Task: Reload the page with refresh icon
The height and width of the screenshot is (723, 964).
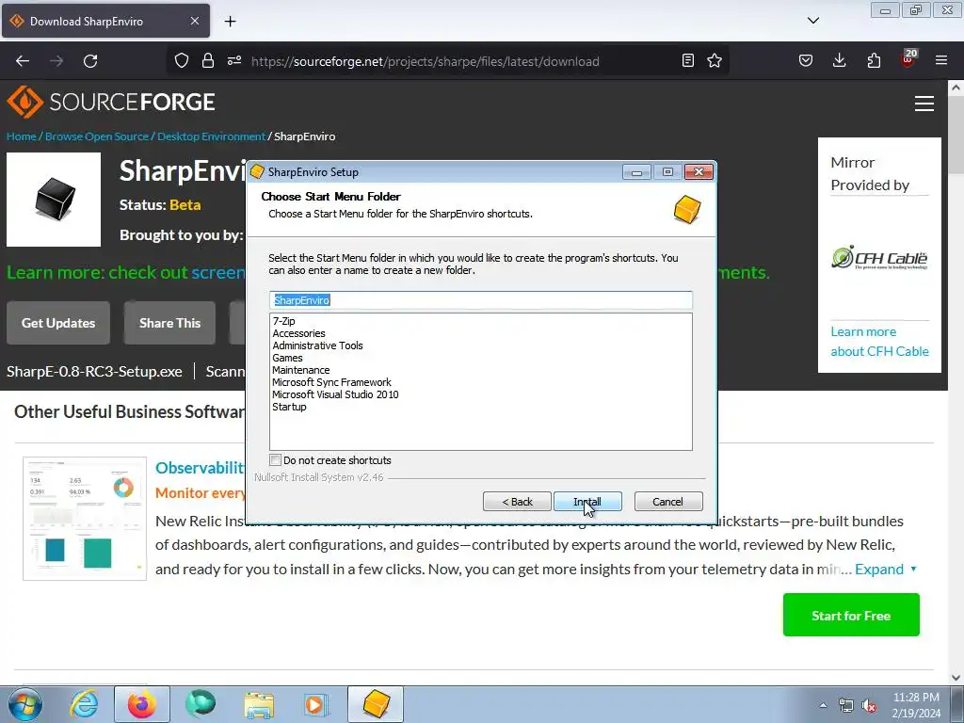Action: click(x=90, y=61)
